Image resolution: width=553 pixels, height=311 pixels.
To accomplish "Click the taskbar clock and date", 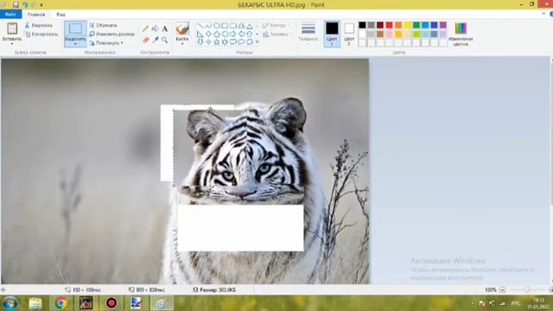I will pyautogui.click(x=538, y=303).
